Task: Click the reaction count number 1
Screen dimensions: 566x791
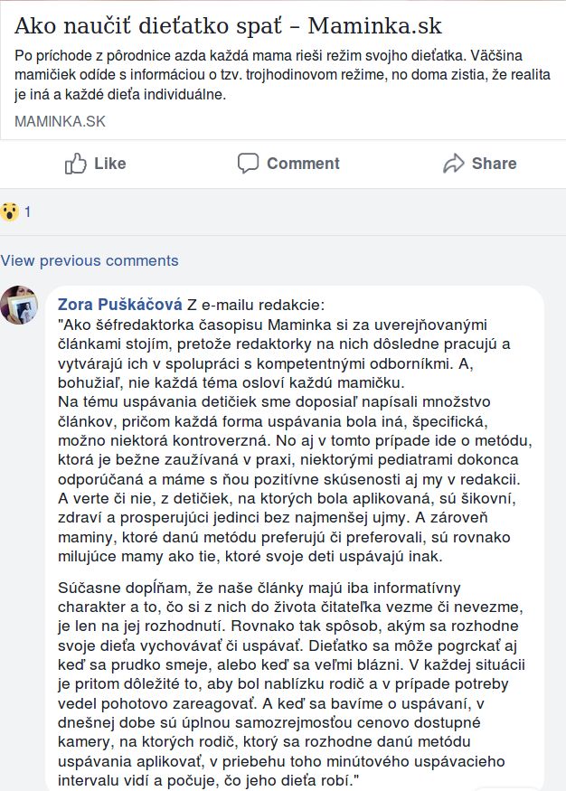Action: 28,212
